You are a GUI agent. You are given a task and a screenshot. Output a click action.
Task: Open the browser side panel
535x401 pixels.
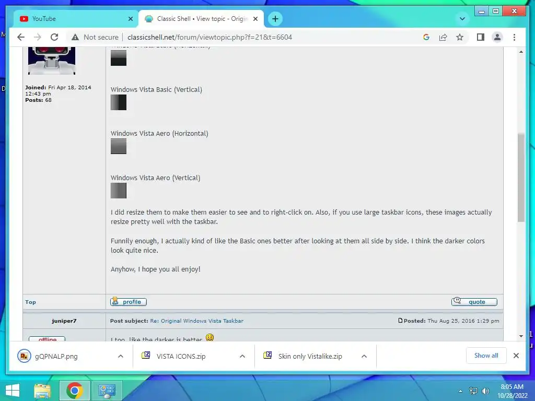[x=481, y=37]
